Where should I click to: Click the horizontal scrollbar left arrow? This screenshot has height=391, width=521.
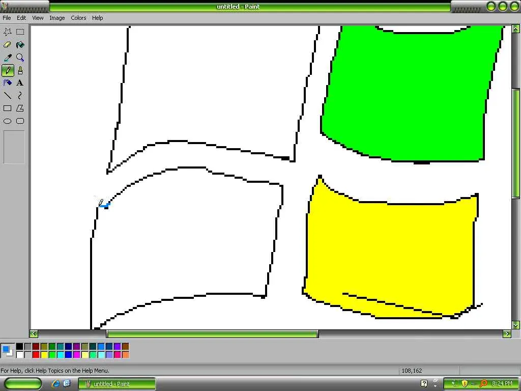34,333
